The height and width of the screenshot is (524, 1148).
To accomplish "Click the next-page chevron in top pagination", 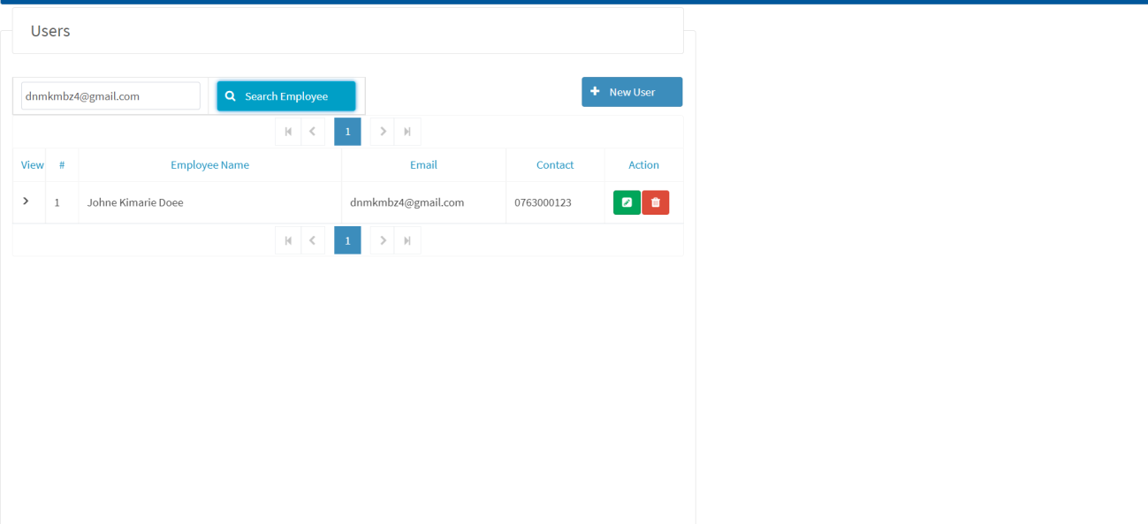I will (x=383, y=131).
